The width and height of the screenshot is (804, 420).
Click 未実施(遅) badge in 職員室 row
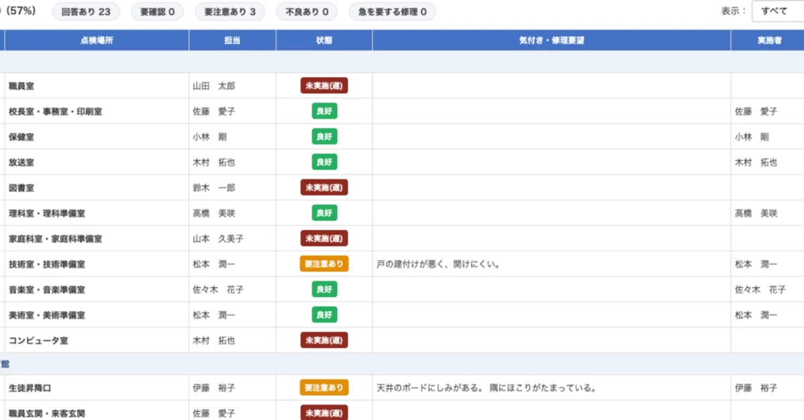[x=324, y=86]
